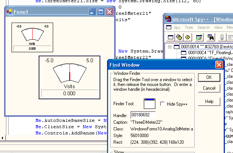Click the style value 56010000
The image size is (233, 153).
139,136
